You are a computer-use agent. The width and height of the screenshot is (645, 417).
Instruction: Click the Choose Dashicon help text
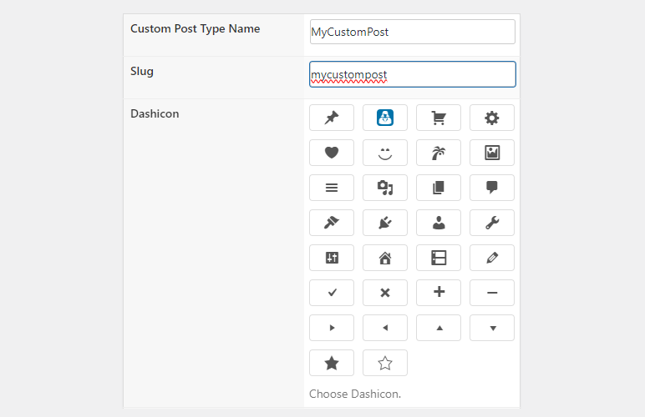[x=355, y=394]
